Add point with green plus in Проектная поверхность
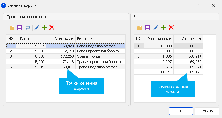Viewport: 222px width, 118px height. (x=44, y=28)
